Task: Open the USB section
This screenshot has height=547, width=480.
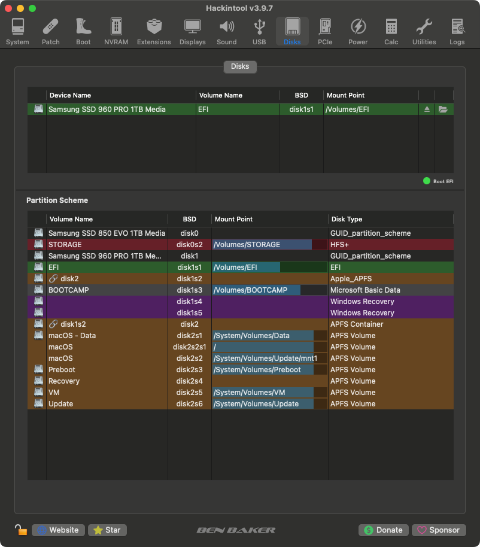Action: pos(259,31)
